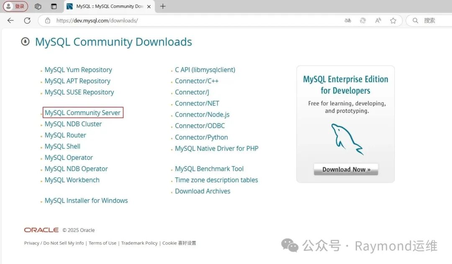452x264 pixels.
Task: Open MySQL Workbench link
Action: point(72,180)
